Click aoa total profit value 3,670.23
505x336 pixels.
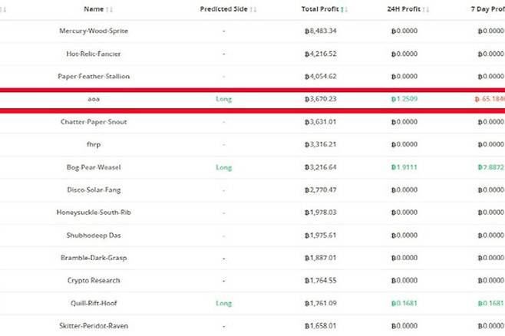tap(321, 99)
